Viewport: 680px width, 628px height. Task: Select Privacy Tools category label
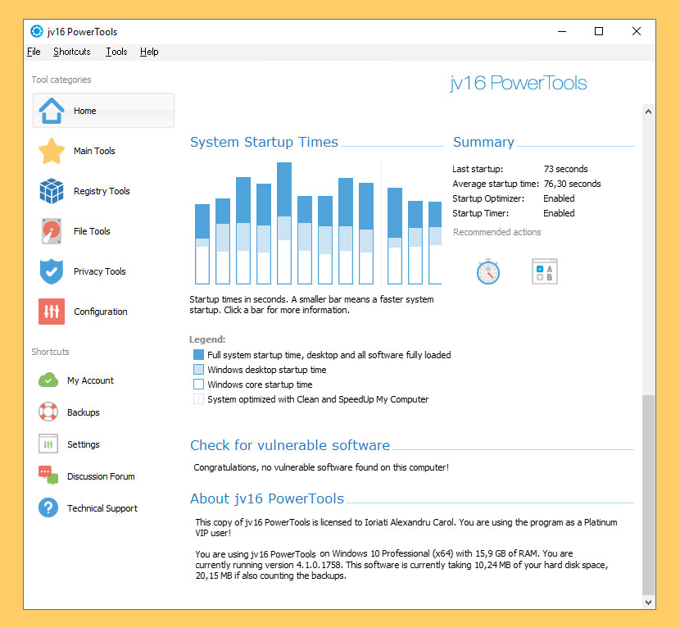point(100,271)
